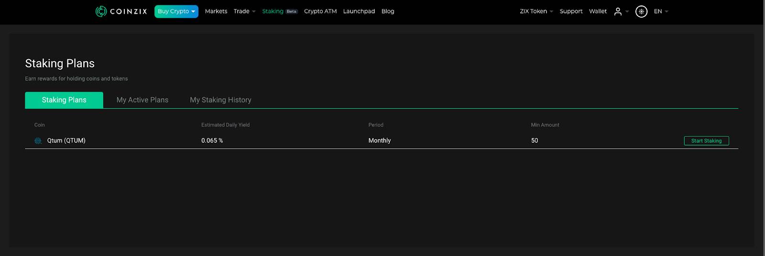765x256 pixels.
Task: Toggle the light/dark theme icon
Action: tap(641, 11)
